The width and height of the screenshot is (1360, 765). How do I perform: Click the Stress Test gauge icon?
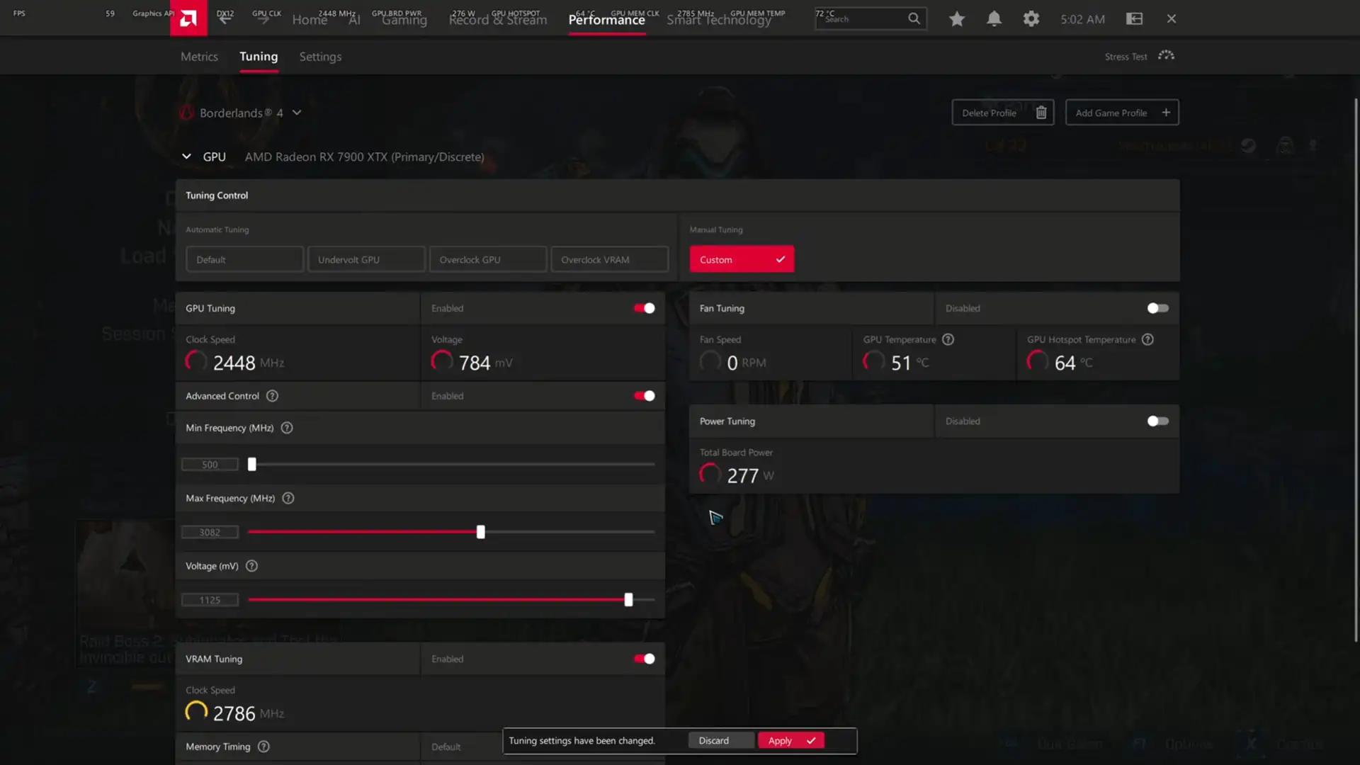tap(1166, 55)
